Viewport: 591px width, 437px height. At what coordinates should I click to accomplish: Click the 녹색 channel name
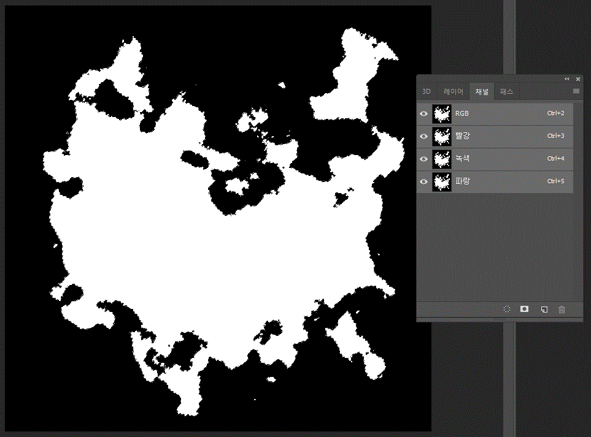coord(463,159)
